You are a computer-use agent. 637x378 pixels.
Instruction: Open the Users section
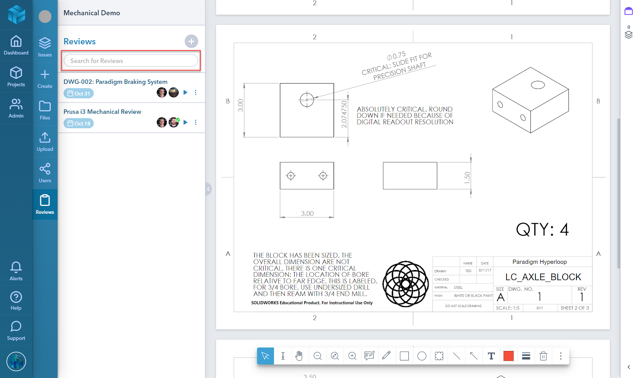pyautogui.click(x=45, y=173)
